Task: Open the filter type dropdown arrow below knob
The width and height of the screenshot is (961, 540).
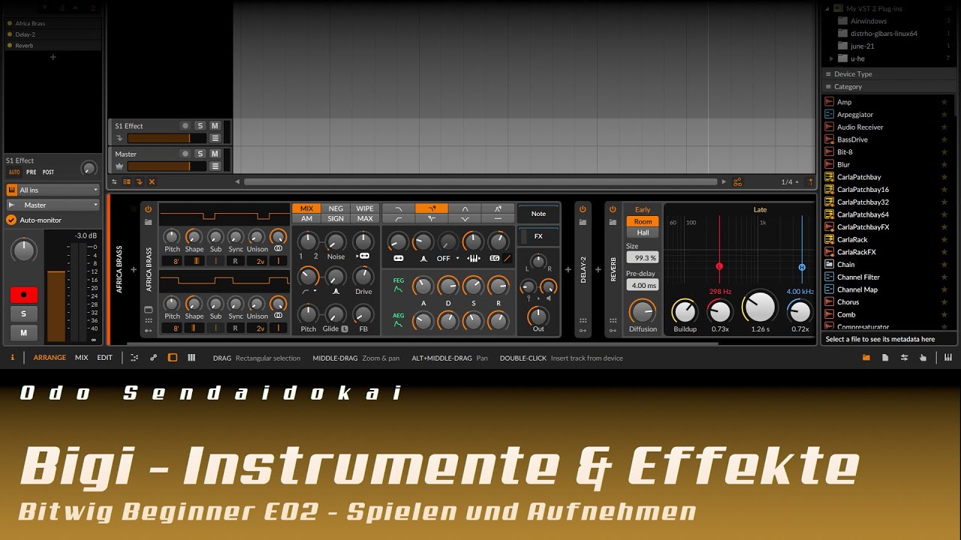Action: coord(314,291)
